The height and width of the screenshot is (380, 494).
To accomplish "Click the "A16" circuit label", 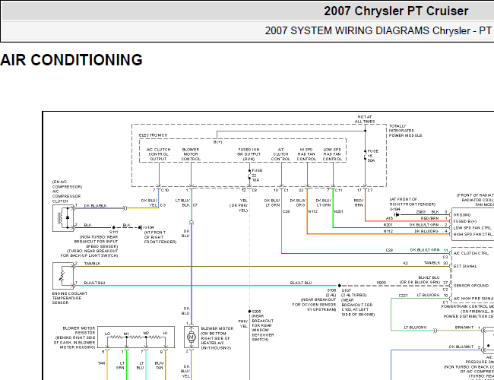I will (x=389, y=218).
